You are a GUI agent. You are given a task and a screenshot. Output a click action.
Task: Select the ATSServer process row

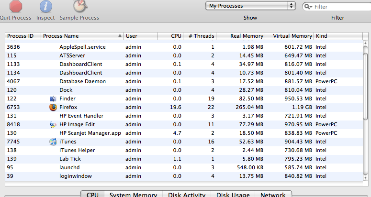click(x=184, y=56)
